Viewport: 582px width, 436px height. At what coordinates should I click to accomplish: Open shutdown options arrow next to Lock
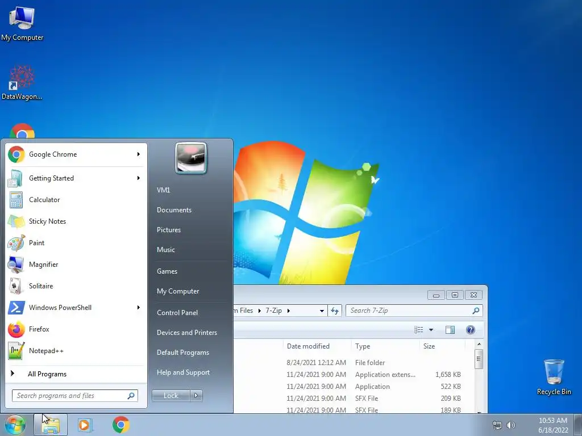click(196, 396)
